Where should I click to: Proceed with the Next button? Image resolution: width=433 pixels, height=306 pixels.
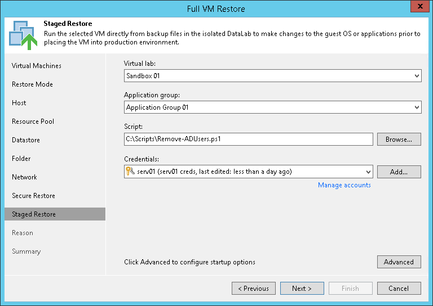pos(302,289)
